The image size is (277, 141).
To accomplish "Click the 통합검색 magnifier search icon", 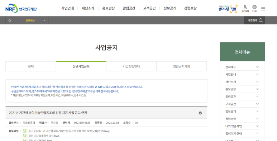I will 261,20.
